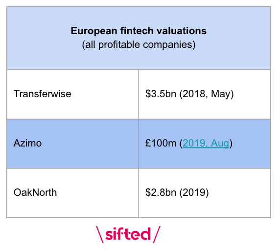Image resolution: width=278 pixels, height=250 pixels.
Task: Click the right slash of sifted logo
Action: [157, 234]
